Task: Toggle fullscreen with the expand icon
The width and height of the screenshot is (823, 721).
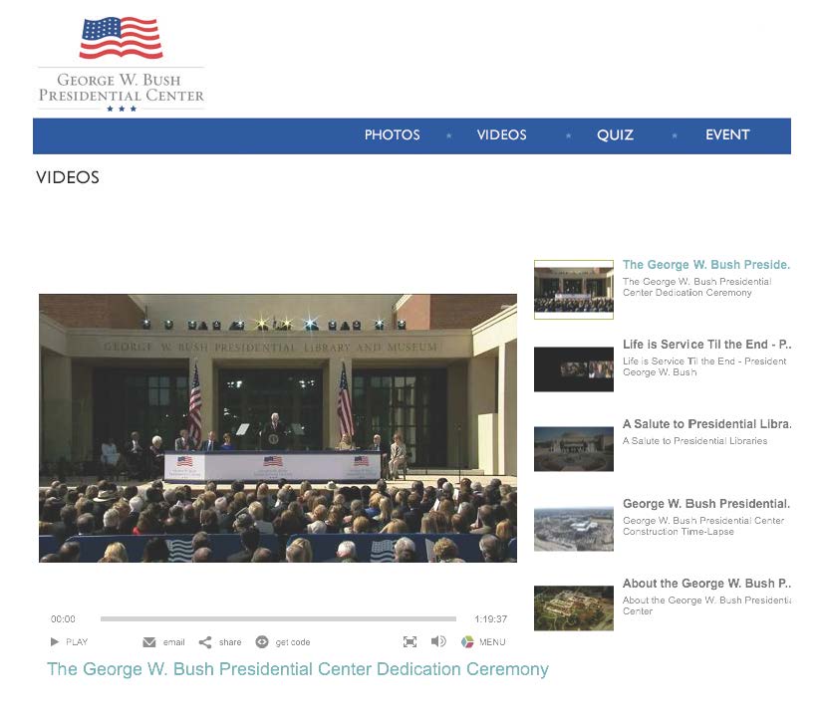Action: tap(410, 641)
